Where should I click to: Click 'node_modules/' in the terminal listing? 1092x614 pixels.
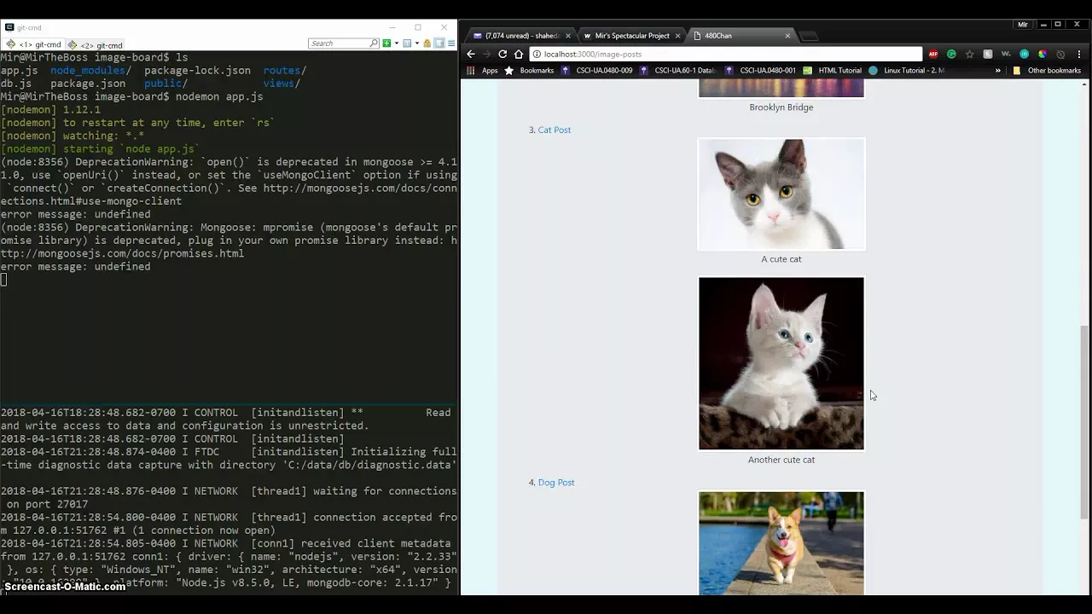(90, 70)
